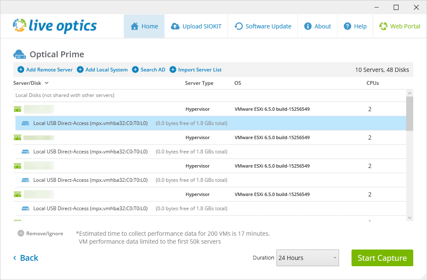This screenshot has width=427, height=280.
Task: Sort by the Server/Disk column chevron
Action: [x=47, y=83]
